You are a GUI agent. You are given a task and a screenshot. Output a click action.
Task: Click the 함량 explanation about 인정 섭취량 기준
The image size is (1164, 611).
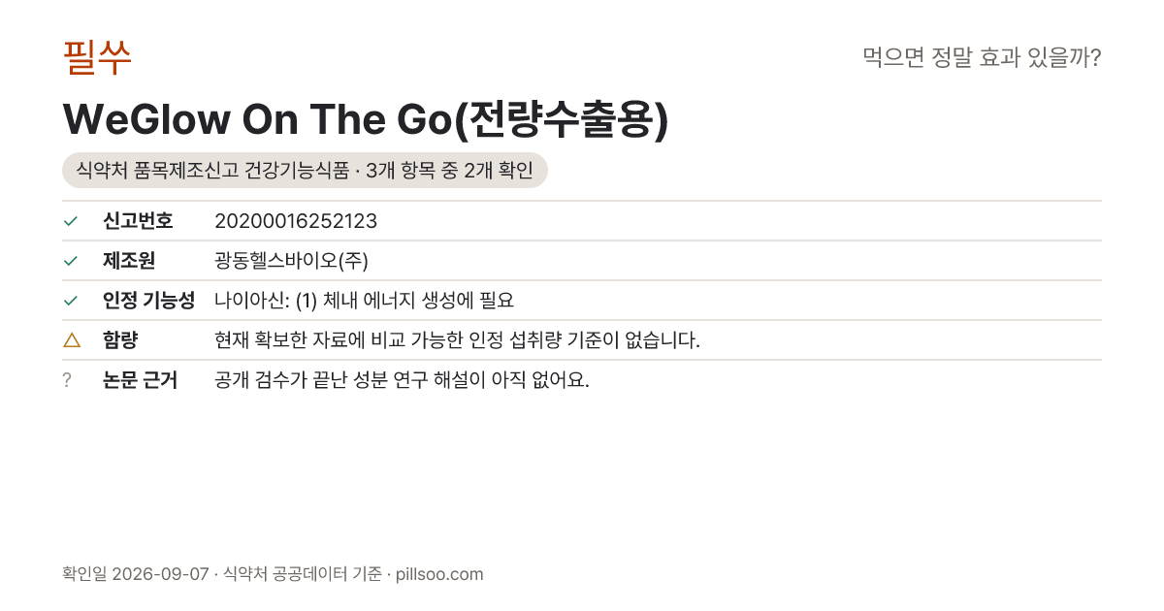pyautogui.click(x=457, y=340)
